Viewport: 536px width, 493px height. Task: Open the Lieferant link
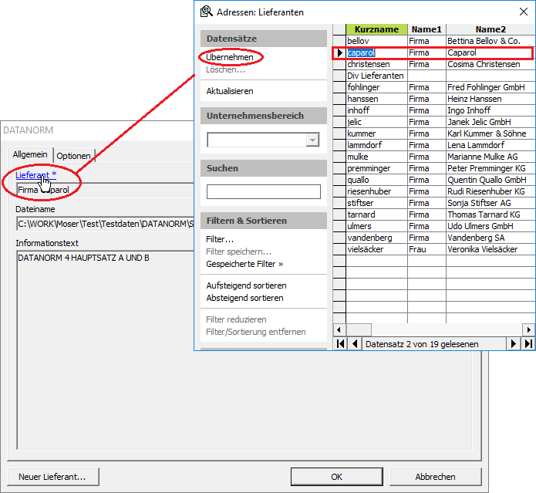point(35,175)
